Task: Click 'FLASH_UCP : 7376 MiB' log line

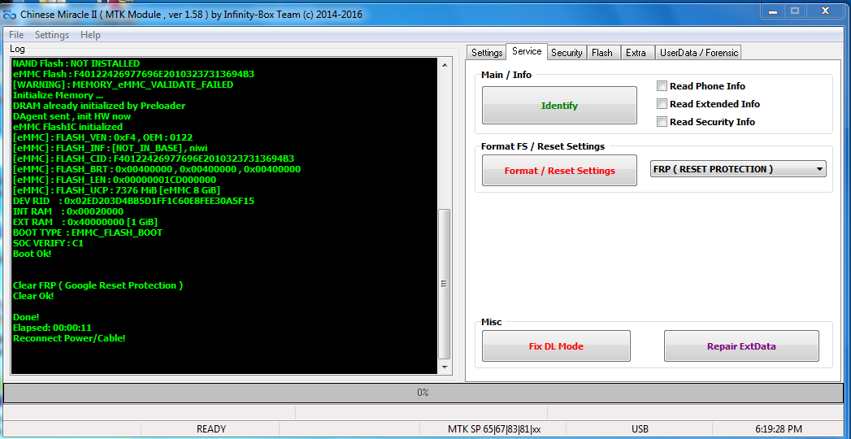Action: click(115, 190)
